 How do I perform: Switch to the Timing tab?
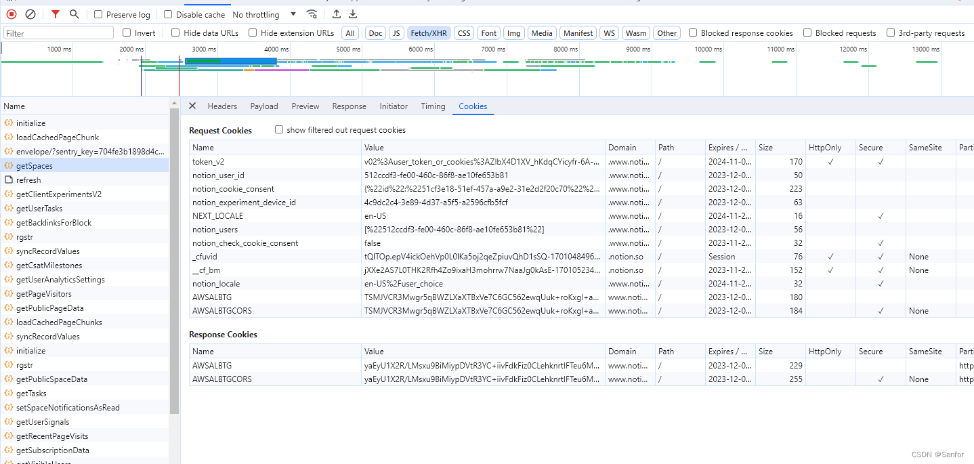433,106
